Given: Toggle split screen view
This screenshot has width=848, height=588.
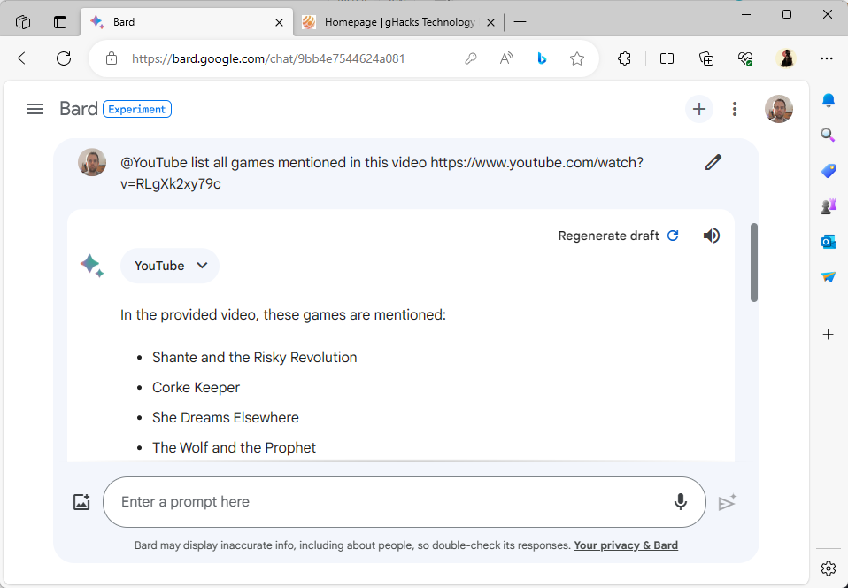Looking at the screenshot, I should [x=667, y=58].
